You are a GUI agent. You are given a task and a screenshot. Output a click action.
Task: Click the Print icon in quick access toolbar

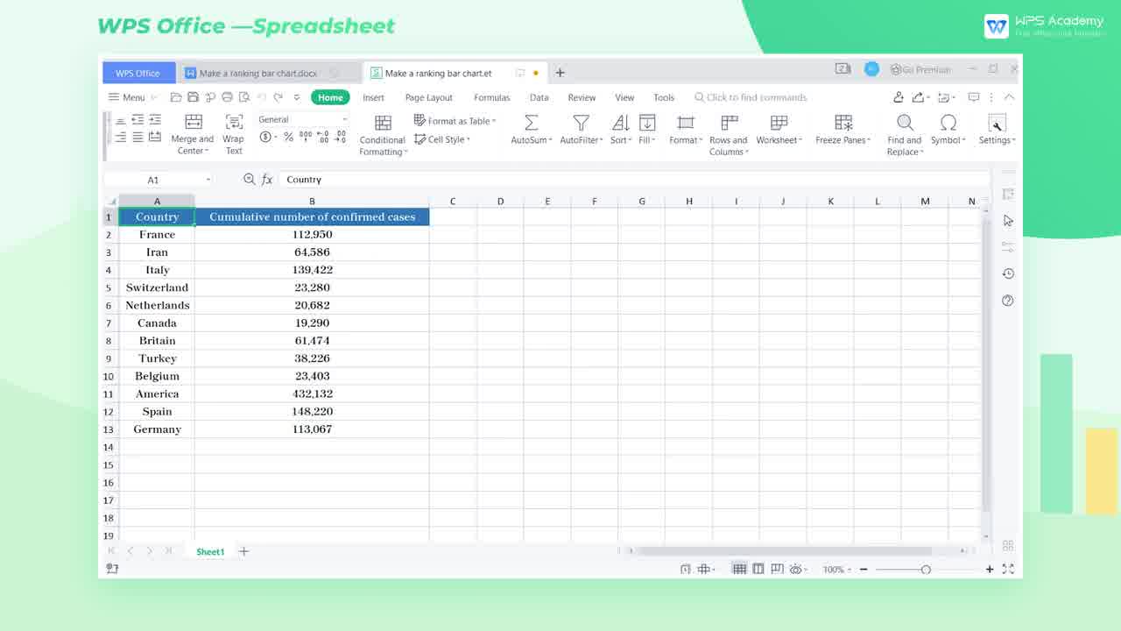[x=227, y=97]
